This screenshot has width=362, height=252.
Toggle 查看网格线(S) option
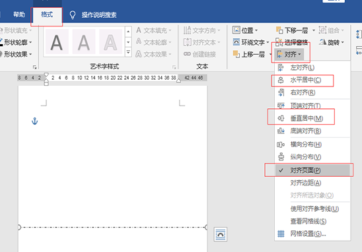(312, 222)
